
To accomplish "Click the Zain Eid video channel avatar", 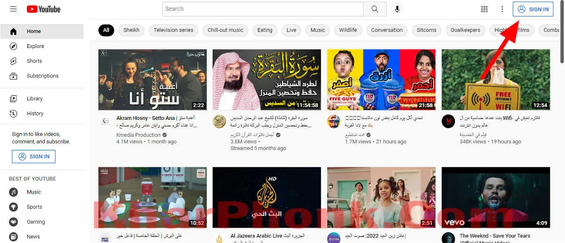I will click(x=333, y=238).
